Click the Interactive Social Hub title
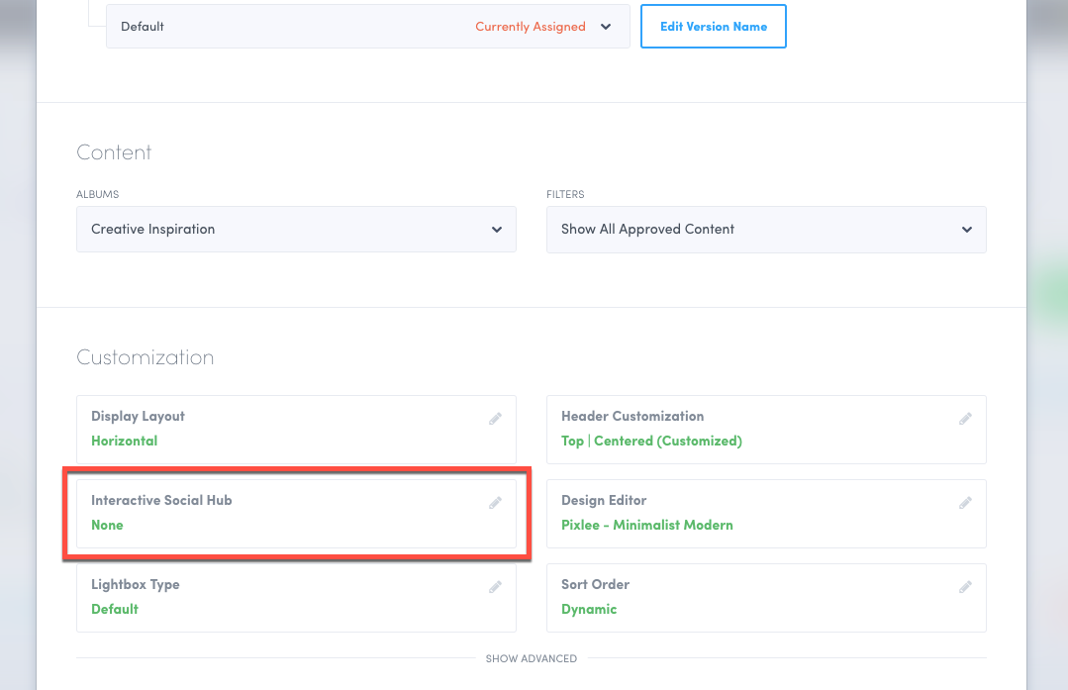This screenshot has height=690, width=1068. (x=161, y=500)
